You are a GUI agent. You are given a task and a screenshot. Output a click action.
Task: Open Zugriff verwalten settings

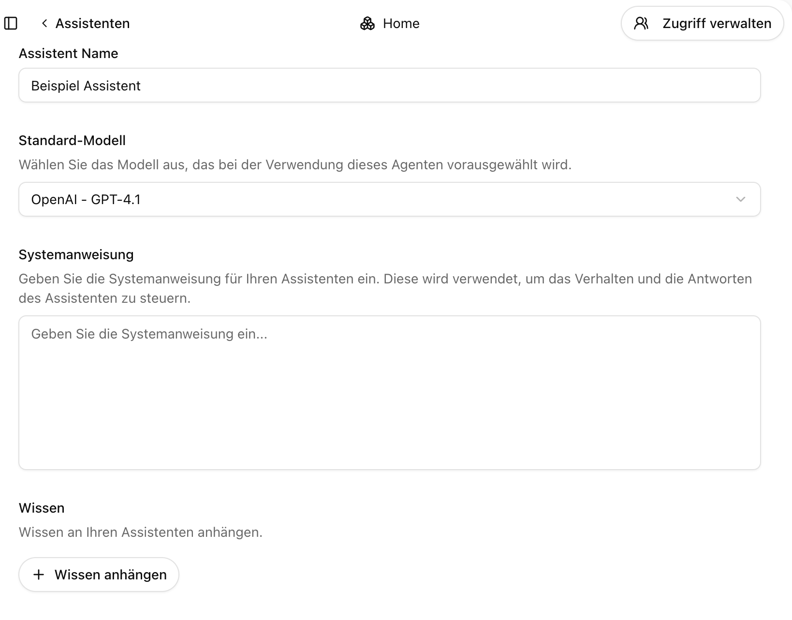point(702,23)
